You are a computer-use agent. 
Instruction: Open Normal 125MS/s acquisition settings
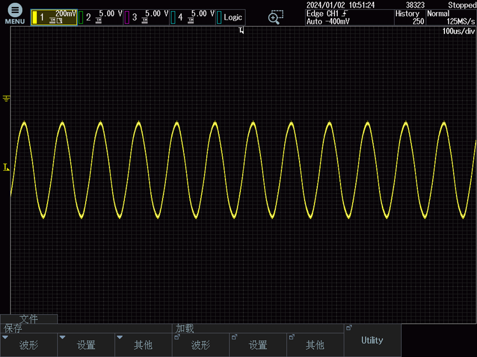point(451,17)
